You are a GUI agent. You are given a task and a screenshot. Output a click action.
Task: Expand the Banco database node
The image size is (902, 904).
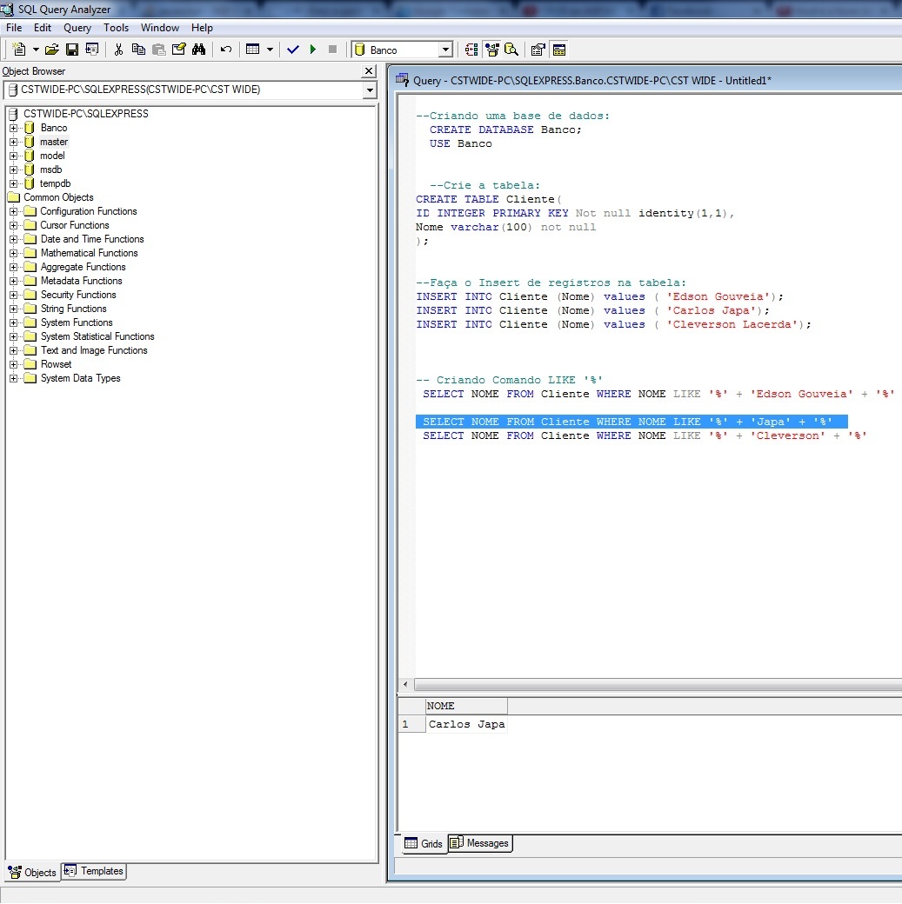point(12,128)
